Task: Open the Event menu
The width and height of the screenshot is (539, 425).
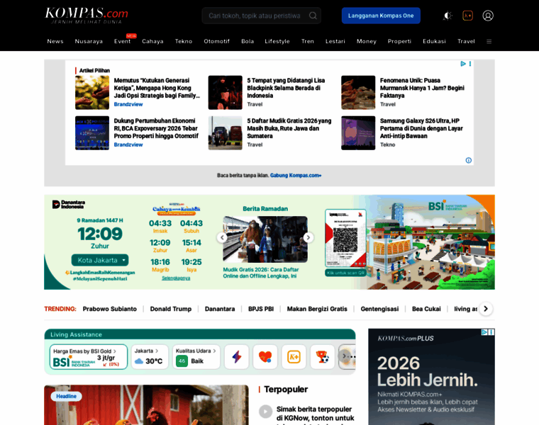Action: tap(123, 41)
